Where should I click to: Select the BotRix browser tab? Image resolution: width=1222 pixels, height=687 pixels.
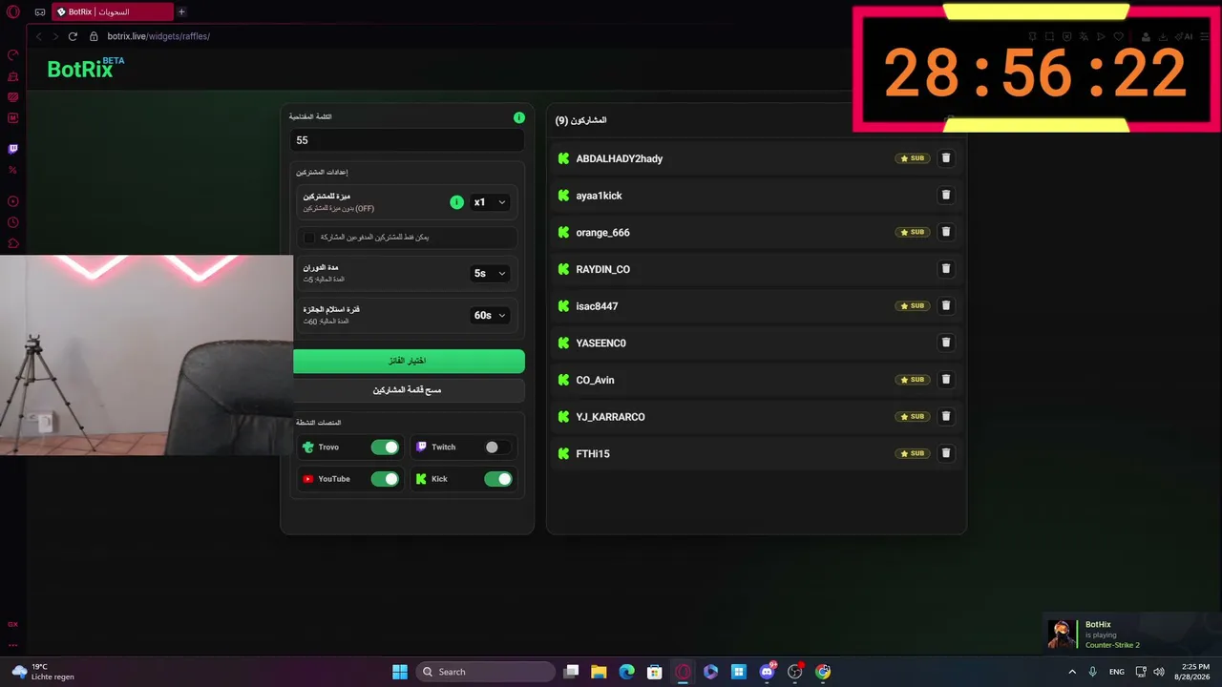coord(112,12)
